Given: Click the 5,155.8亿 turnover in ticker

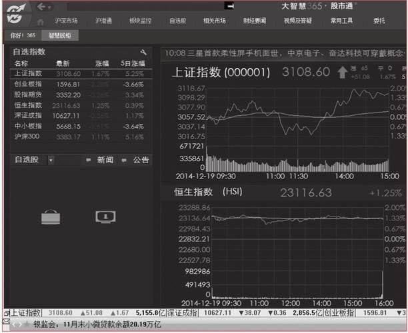Looking at the screenshot, I should pyautogui.click(x=151, y=313).
